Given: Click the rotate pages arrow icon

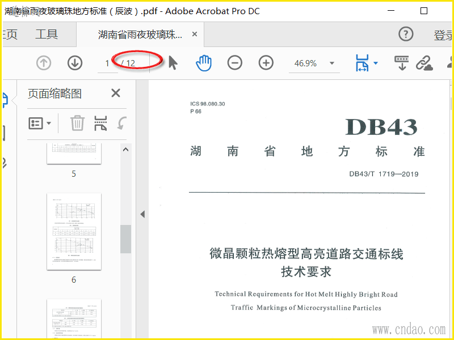Looking at the screenshot, I should [x=122, y=123].
